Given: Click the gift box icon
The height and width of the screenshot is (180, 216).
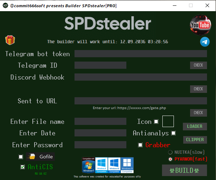Looking at the screenshot, I should coord(10,40).
